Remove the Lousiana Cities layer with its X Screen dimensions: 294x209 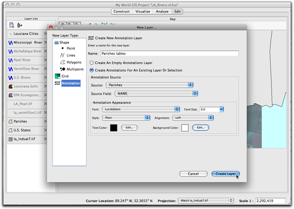coord(45,34)
